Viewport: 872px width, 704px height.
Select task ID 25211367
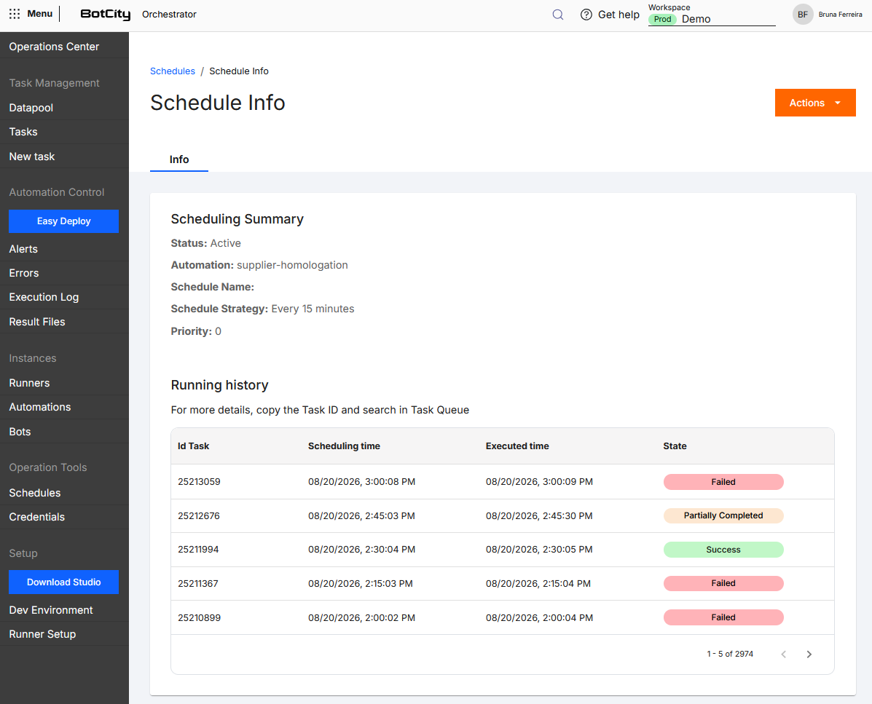pos(198,583)
